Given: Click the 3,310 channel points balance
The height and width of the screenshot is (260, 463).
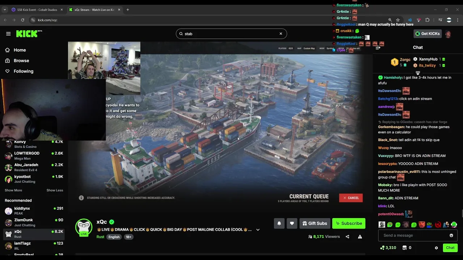Looking at the screenshot, I should coord(388,248).
